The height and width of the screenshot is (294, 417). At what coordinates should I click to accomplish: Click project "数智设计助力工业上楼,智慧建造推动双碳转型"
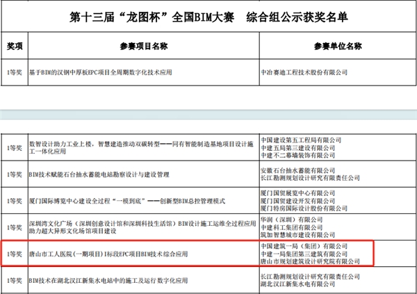(95, 144)
